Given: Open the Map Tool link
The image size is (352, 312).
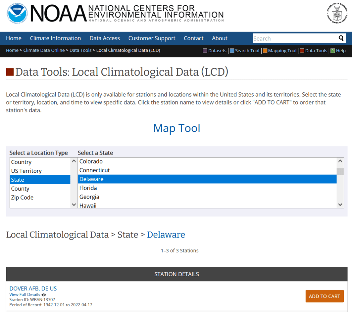Looking at the screenshot, I should (x=176, y=128).
